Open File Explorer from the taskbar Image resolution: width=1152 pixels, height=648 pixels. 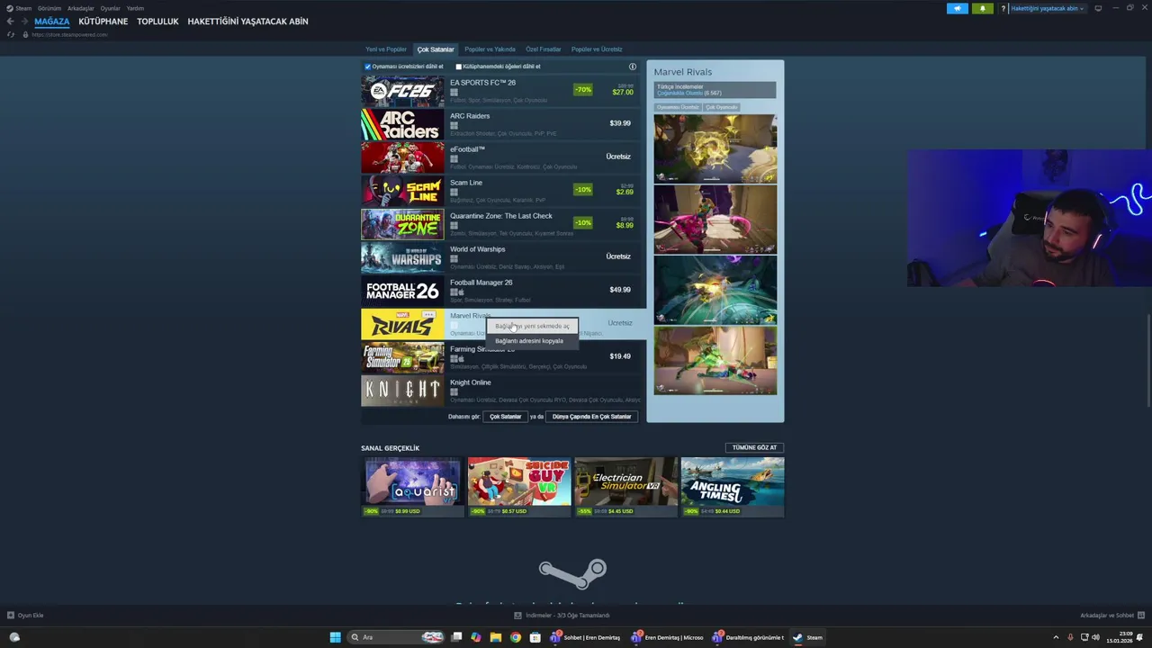pos(496,637)
